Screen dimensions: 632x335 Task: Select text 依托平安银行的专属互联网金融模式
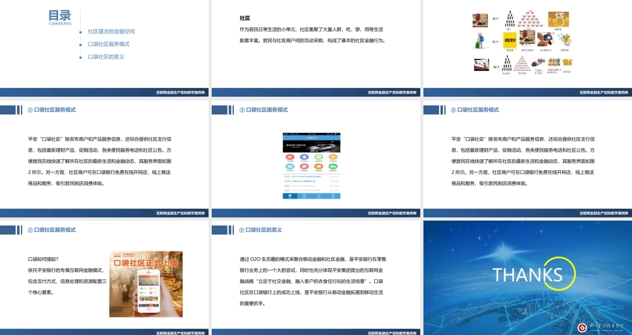(x=66, y=270)
